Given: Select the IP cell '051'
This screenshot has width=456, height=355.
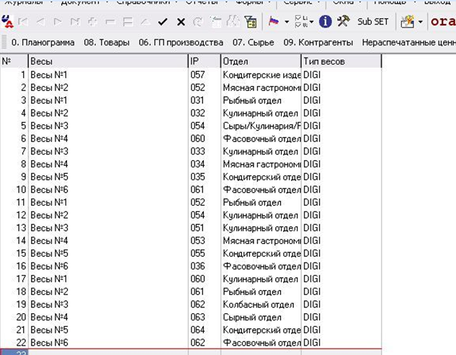Looking at the screenshot, I should (x=205, y=228).
